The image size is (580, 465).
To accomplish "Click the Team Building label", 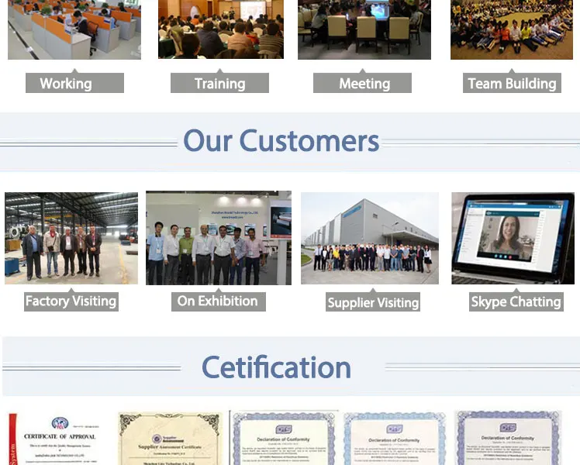I will click(512, 83).
